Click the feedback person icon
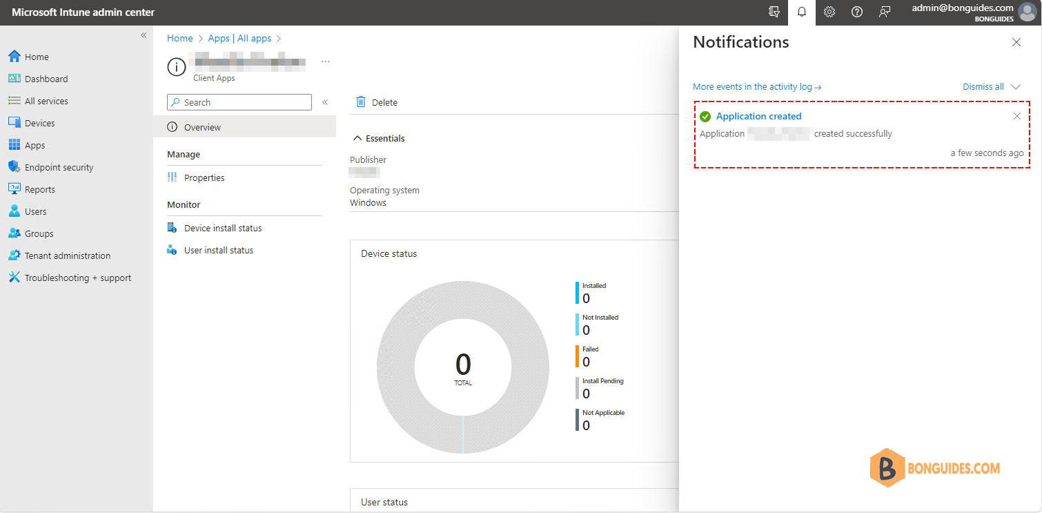Viewport: 1042px width, 513px height. pyautogui.click(x=885, y=12)
